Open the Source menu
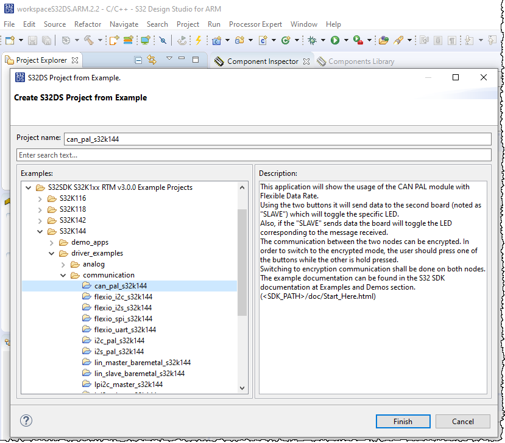The image size is (505, 443). (55, 24)
